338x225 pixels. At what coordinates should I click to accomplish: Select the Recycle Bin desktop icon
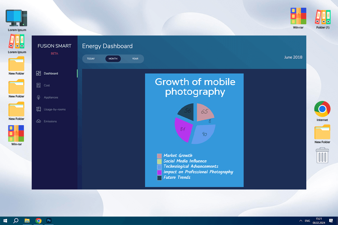click(322, 155)
